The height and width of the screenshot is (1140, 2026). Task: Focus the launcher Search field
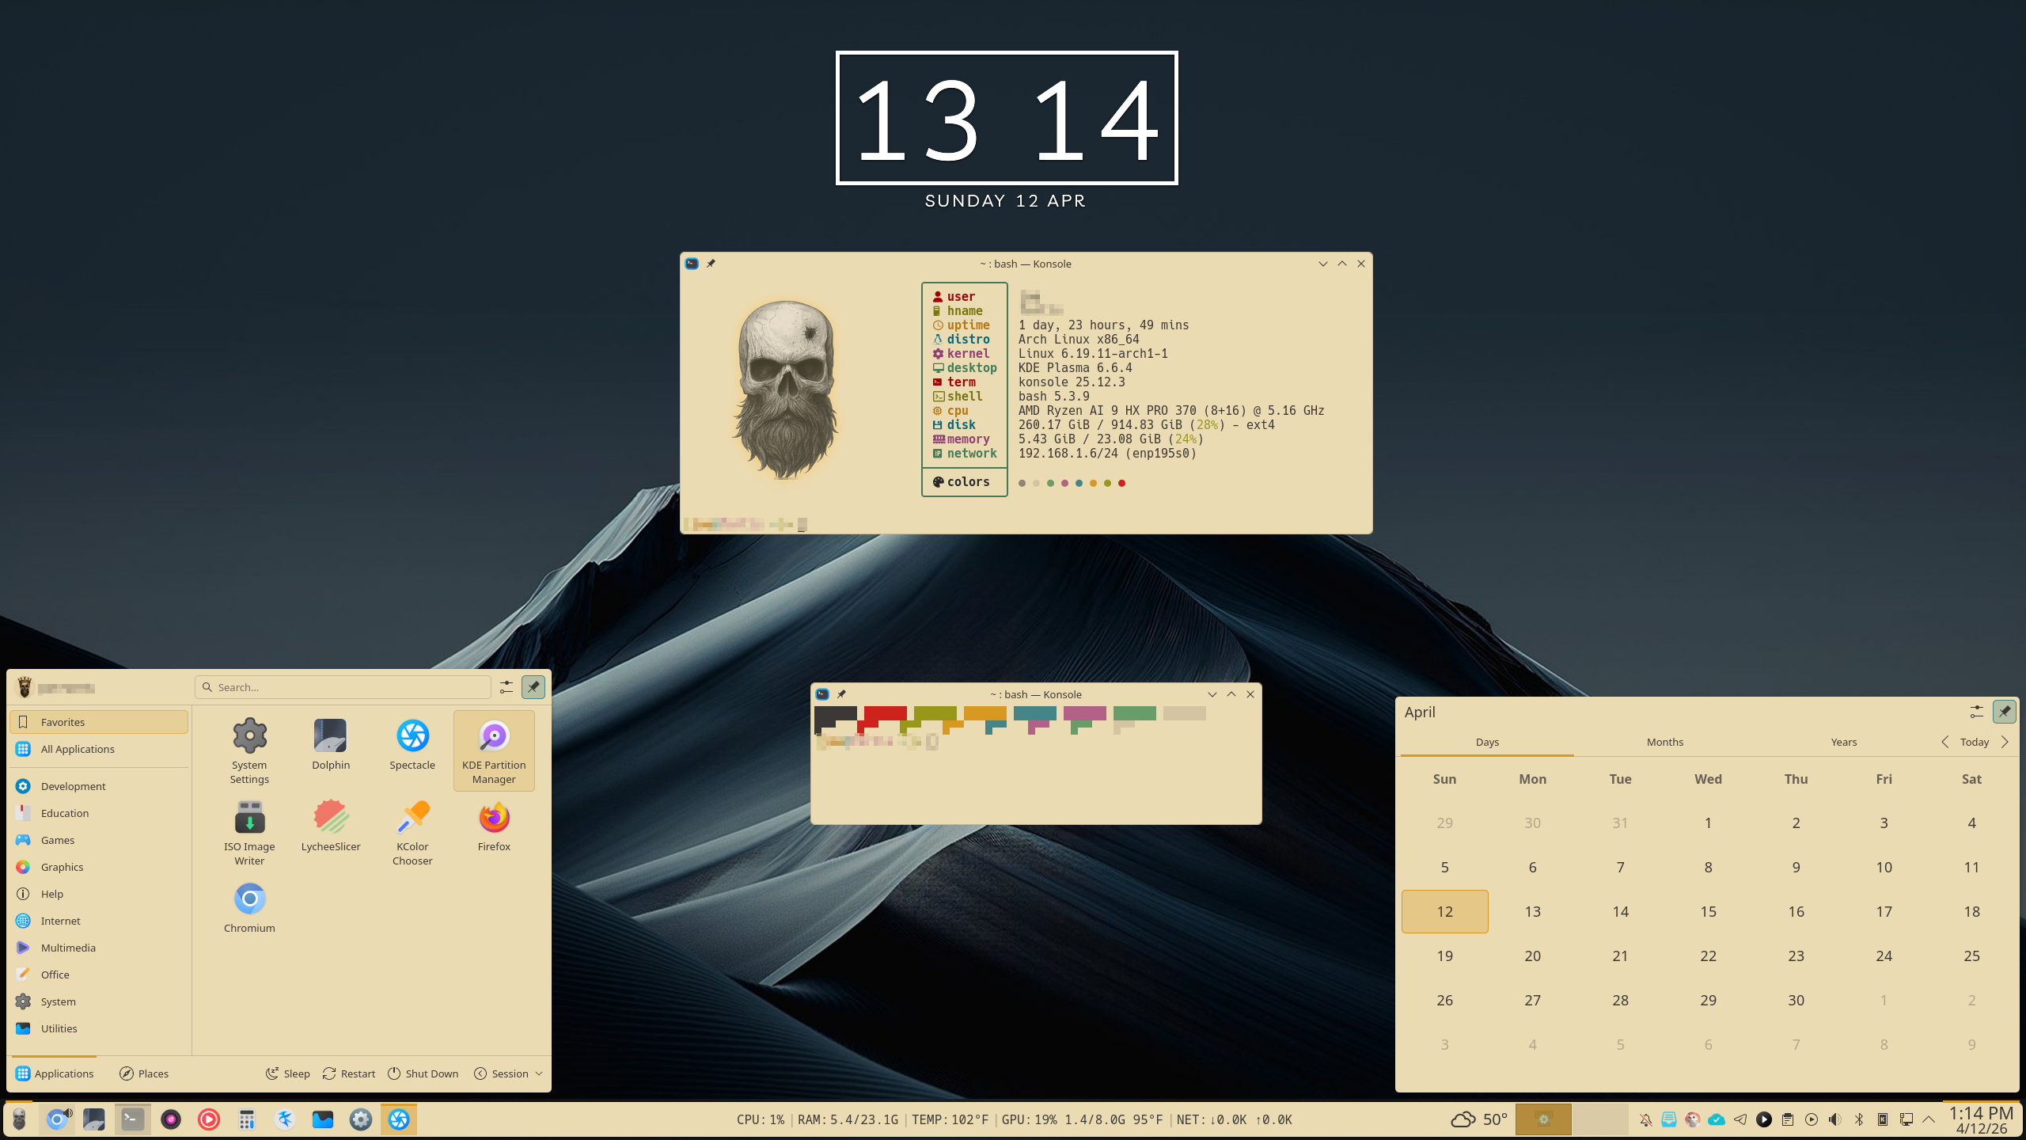pyautogui.click(x=343, y=687)
